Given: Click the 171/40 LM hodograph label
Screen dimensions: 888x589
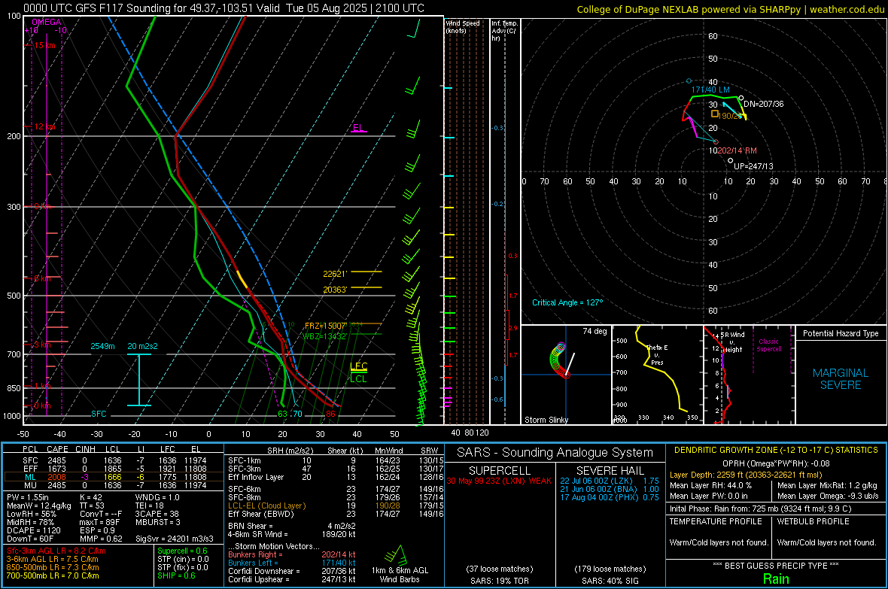Looking at the screenshot, I should (x=710, y=90).
